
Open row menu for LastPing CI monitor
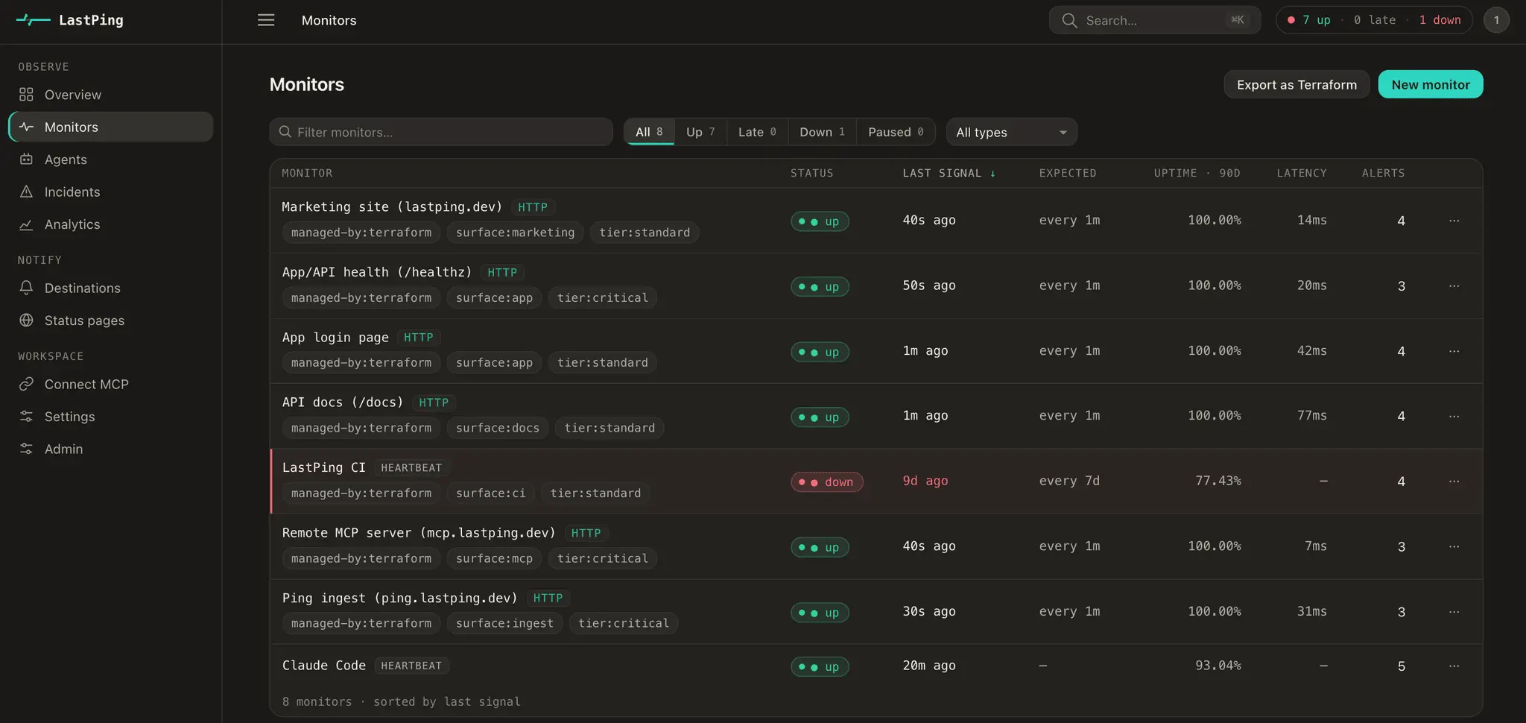(1454, 482)
